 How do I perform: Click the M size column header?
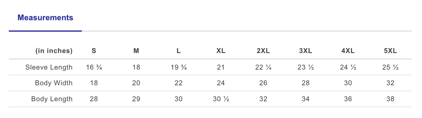pyautogui.click(x=136, y=51)
